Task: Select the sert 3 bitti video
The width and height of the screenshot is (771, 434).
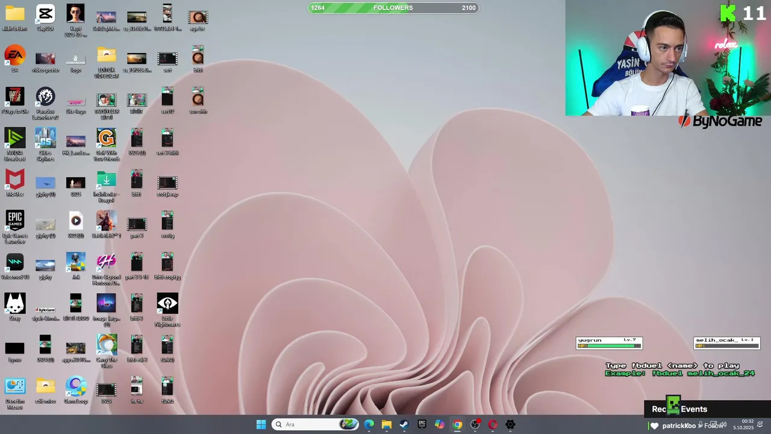Action: [x=167, y=142]
